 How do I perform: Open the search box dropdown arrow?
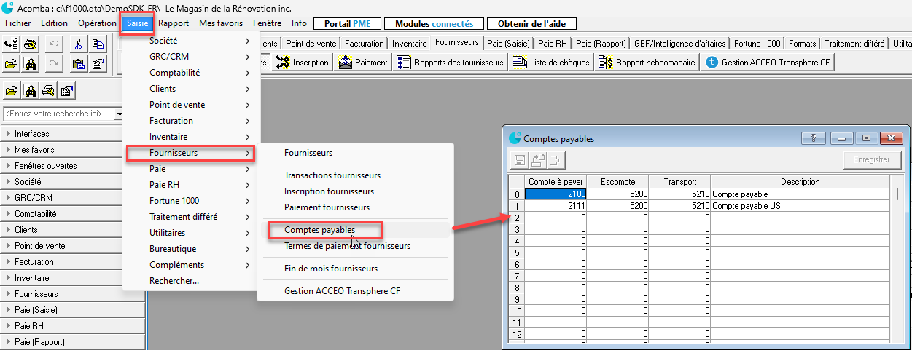click(119, 114)
